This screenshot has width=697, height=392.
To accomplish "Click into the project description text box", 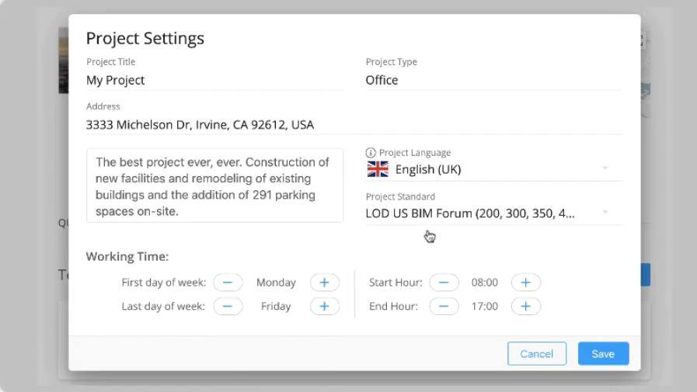I will [214, 186].
